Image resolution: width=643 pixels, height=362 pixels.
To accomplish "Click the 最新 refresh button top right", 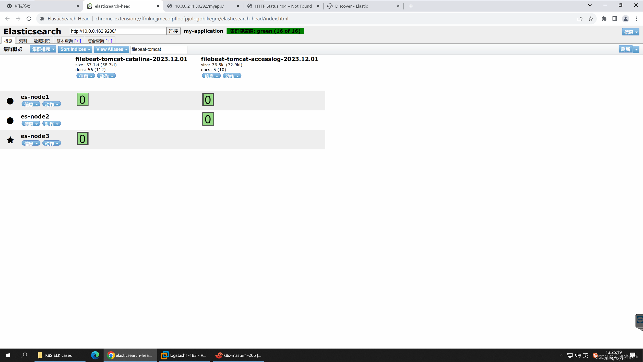I will [625, 49].
